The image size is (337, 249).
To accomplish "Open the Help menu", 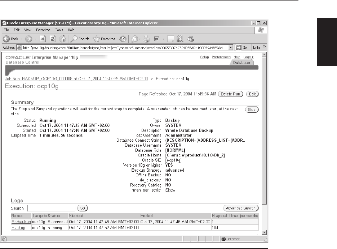I will [x=71, y=30].
